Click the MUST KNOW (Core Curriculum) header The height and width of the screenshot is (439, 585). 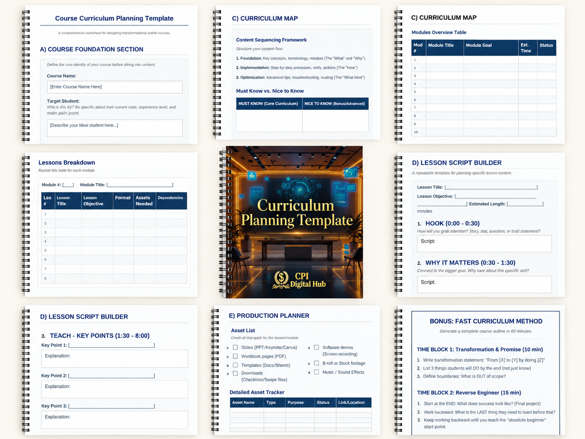pos(269,103)
